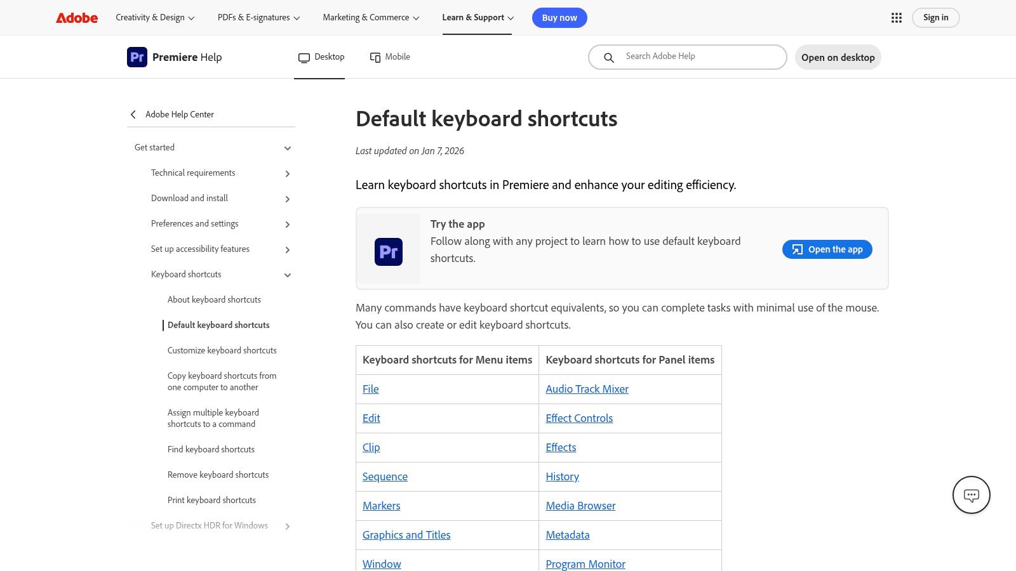This screenshot has height=571, width=1016.
Task: Open Print keyboard shortcuts page
Action: click(x=211, y=500)
